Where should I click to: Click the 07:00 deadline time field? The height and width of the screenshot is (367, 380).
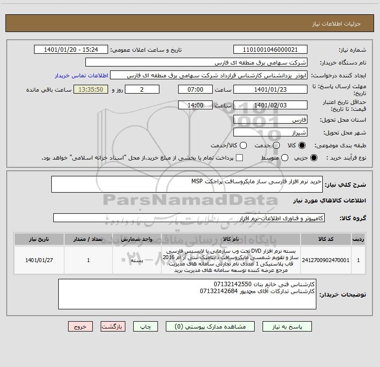tap(195, 89)
